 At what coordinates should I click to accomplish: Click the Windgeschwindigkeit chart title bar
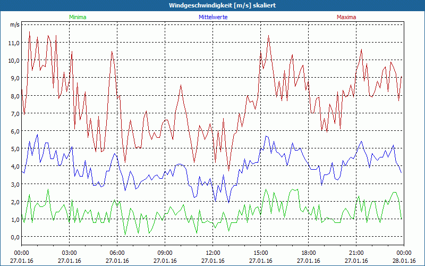coord(212,5)
